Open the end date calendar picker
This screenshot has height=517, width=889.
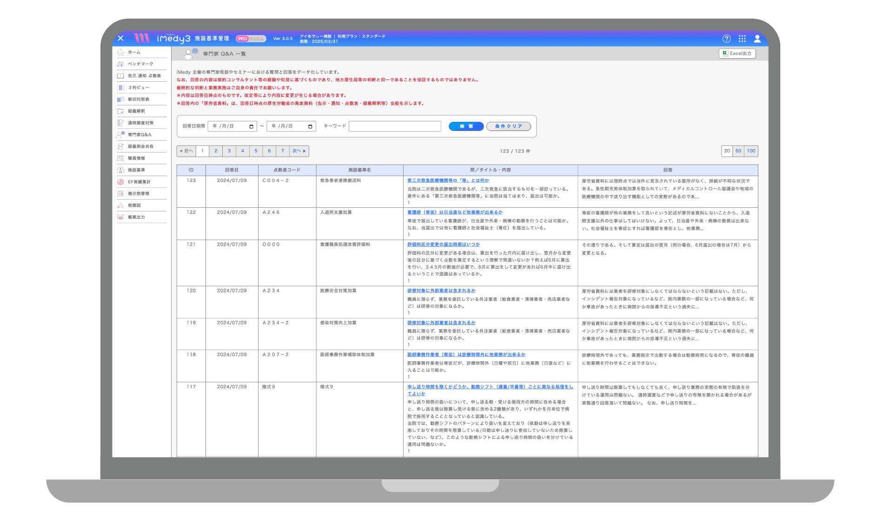(310, 126)
